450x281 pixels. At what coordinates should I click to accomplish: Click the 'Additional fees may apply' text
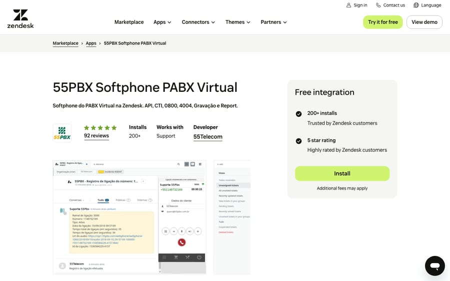(342, 188)
